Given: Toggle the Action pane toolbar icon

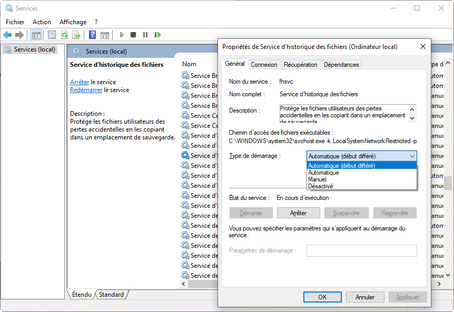Looking at the screenshot, I should [x=105, y=35].
